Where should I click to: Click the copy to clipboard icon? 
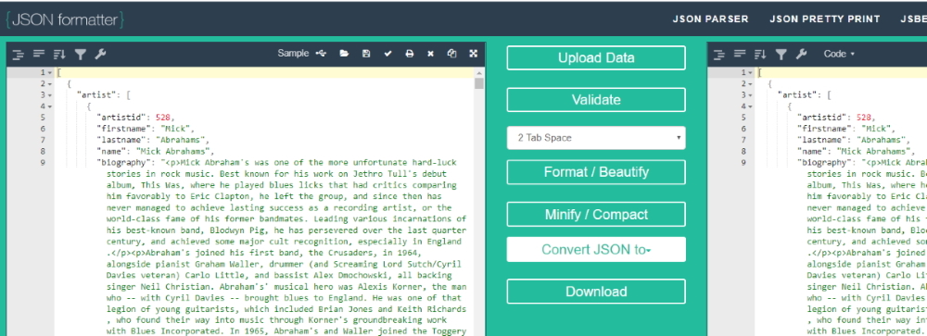pos(451,54)
